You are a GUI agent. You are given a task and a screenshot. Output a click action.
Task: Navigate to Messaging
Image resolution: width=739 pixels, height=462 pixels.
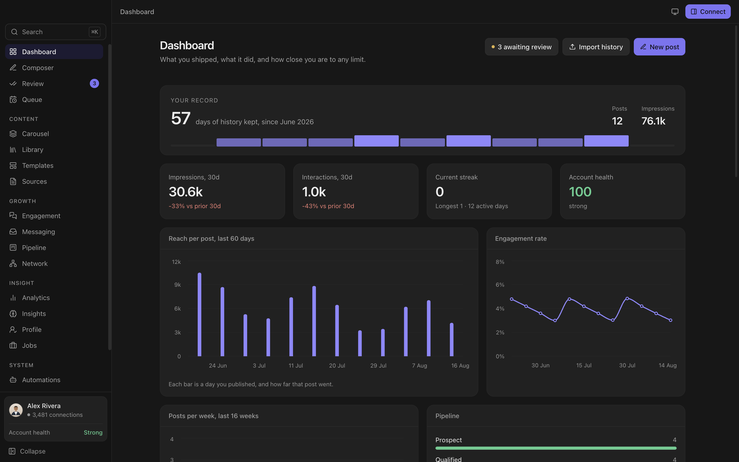click(x=54, y=231)
